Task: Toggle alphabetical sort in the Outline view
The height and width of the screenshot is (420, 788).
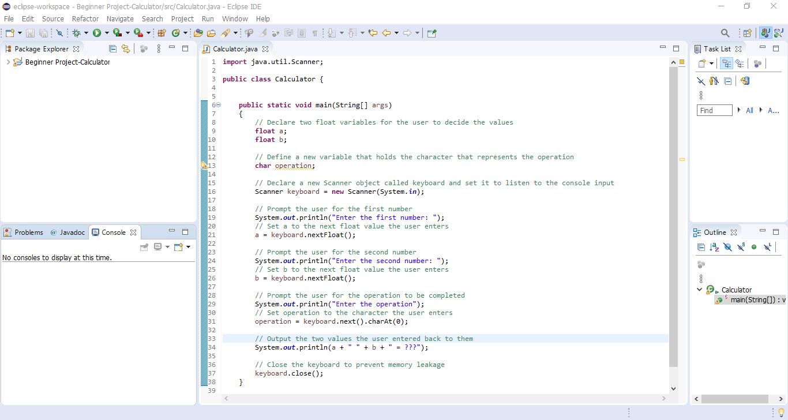Action: (x=715, y=247)
